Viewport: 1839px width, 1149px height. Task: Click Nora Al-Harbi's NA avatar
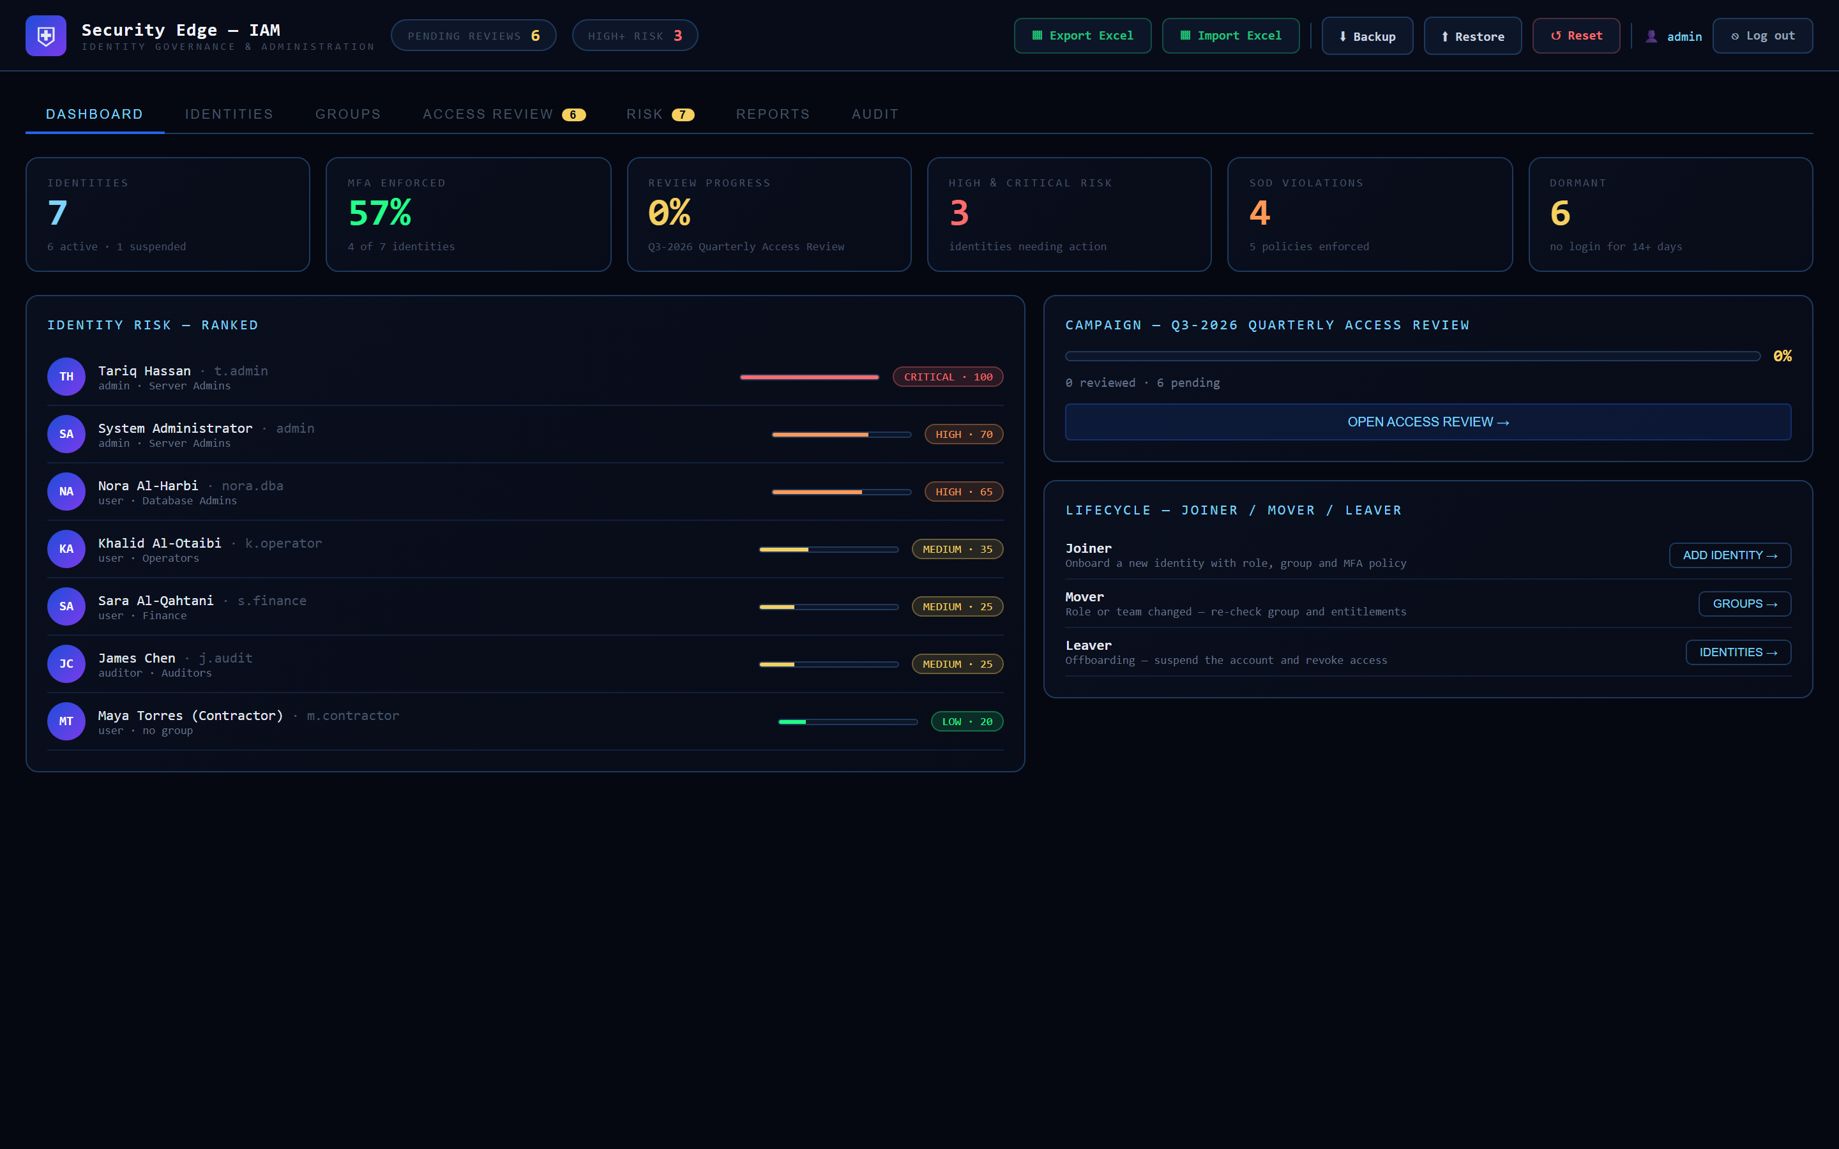[66, 492]
